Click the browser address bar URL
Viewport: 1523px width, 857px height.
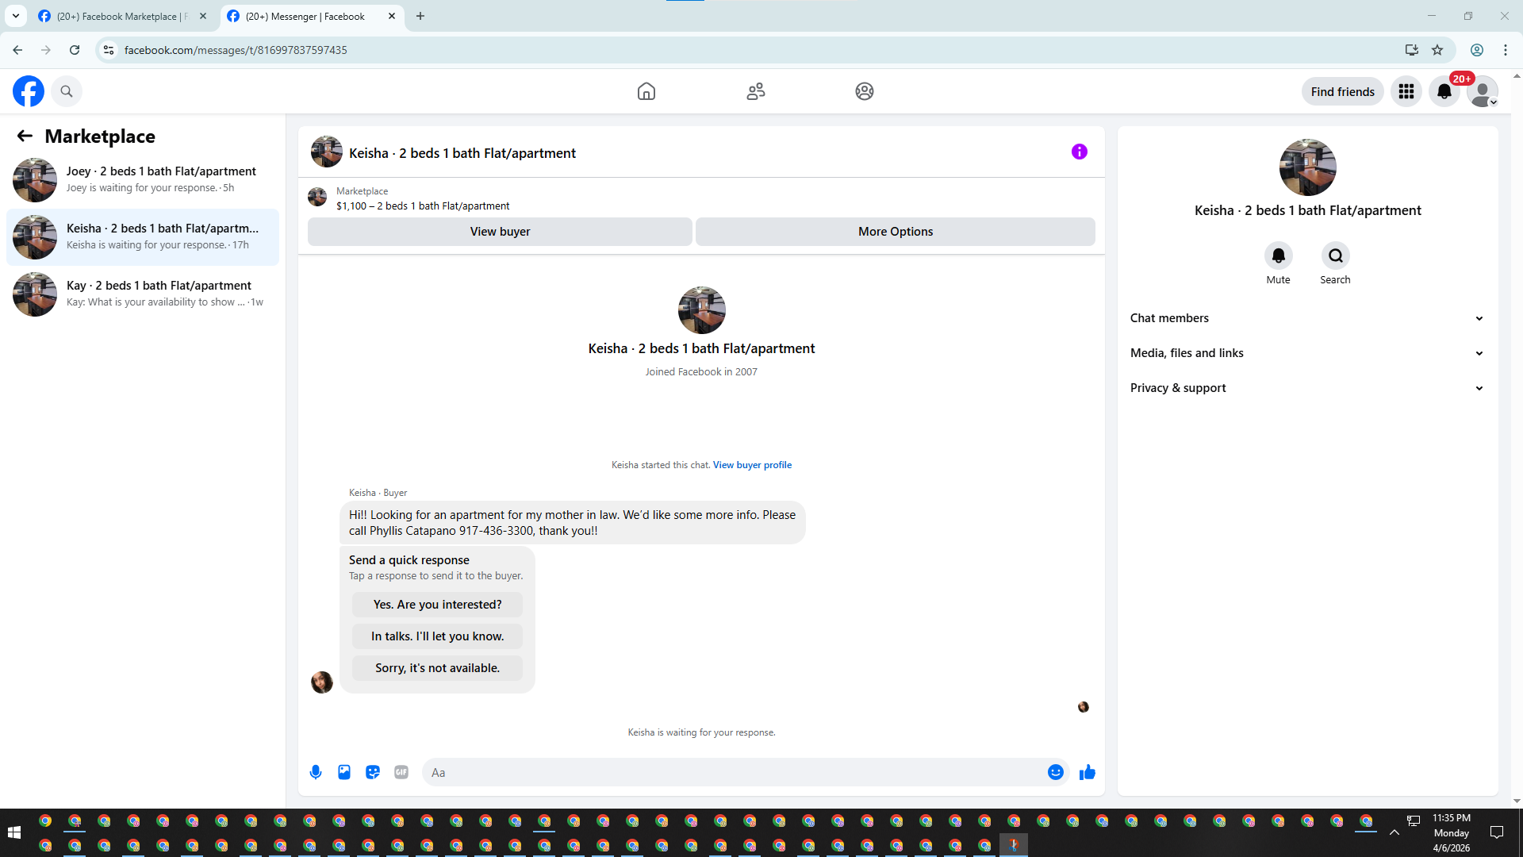pyautogui.click(x=236, y=50)
